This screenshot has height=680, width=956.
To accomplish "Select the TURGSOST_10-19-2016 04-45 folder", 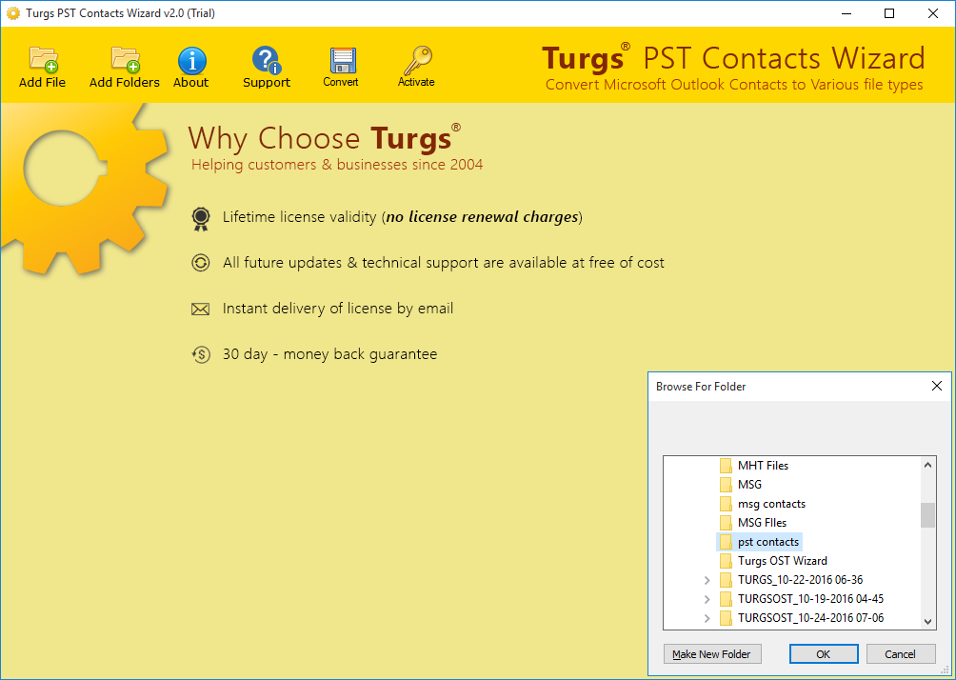I will pyautogui.click(x=810, y=599).
